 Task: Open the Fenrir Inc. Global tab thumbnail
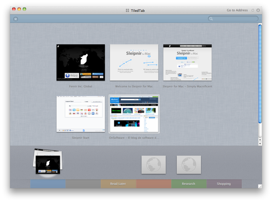[x=81, y=62]
